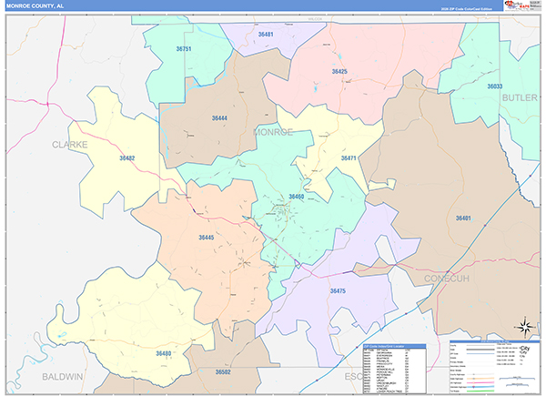Click the blue Interstate Highways line in legend
Screen dimensions: 546x396
point(480,387)
